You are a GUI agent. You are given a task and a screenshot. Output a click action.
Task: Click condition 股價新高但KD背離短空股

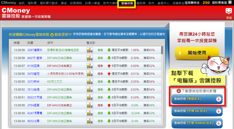(63, 50)
